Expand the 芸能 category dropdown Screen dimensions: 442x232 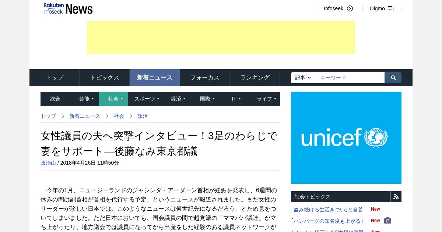[86, 99]
